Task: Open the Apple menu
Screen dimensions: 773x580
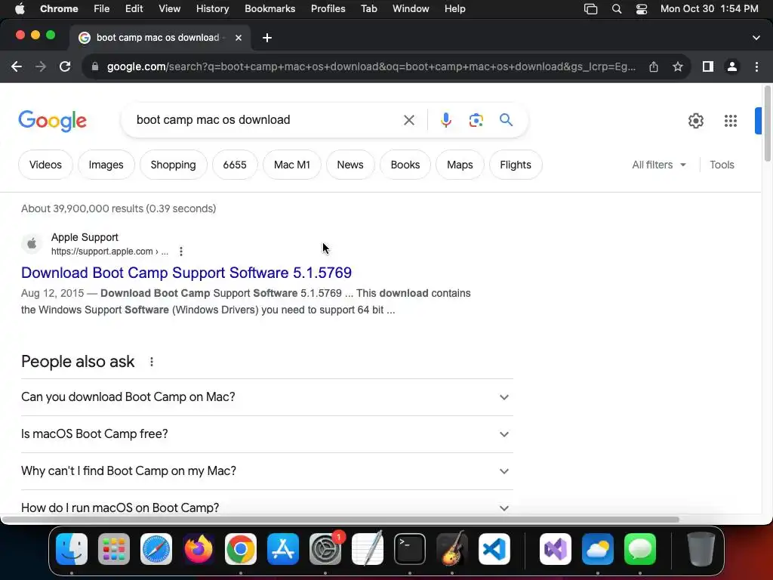Action: coord(20,9)
